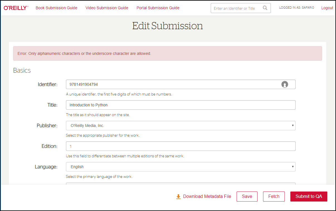Open the Book Submission Guide

click(x=57, y=8)
